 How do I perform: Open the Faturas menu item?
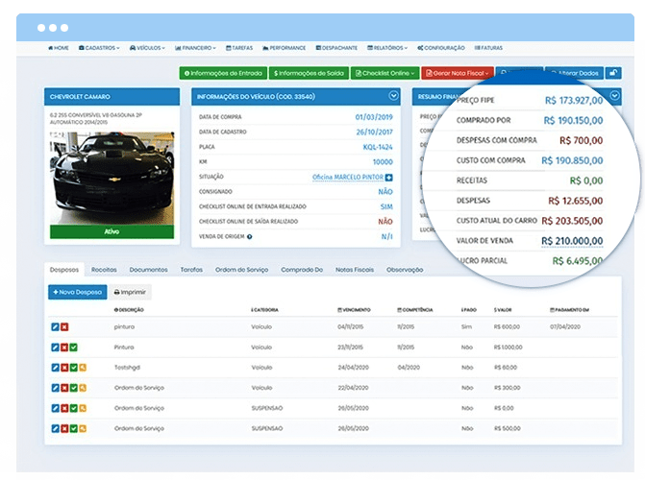(488, 48)
